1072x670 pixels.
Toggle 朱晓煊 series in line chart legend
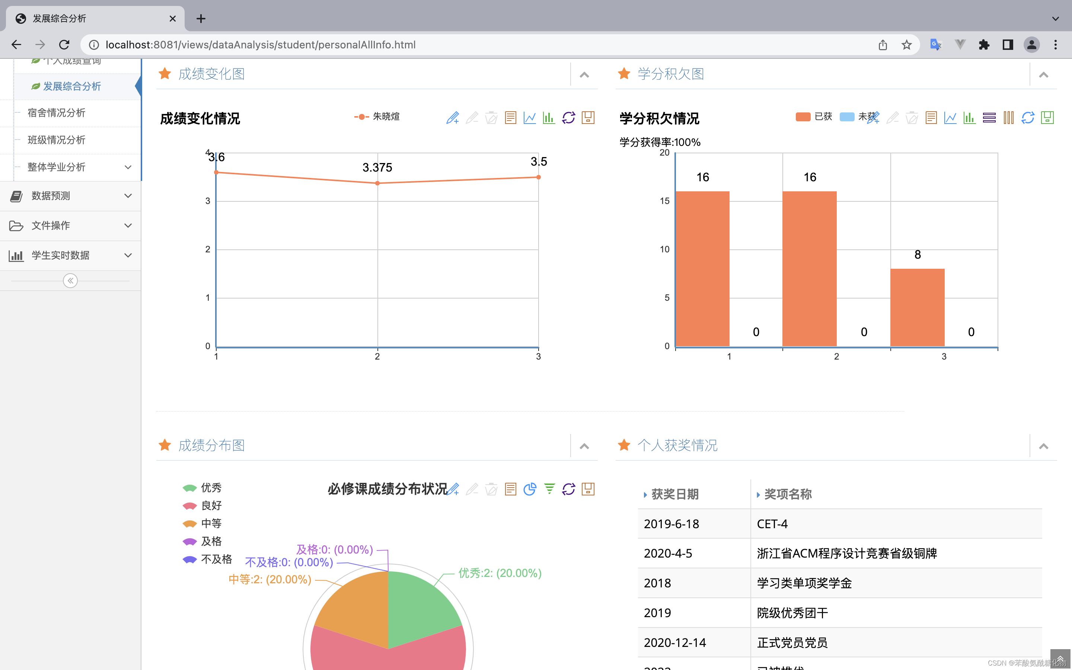coord(377,117)
